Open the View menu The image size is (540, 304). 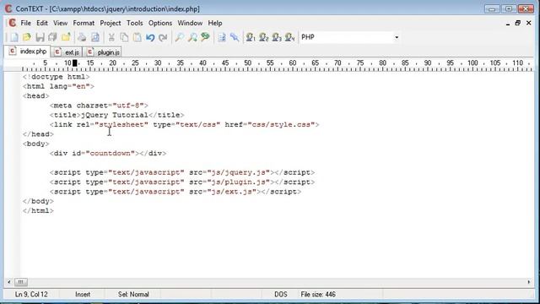pos(60,23)
